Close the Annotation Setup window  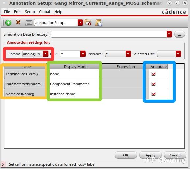click(x=185, y=3)
